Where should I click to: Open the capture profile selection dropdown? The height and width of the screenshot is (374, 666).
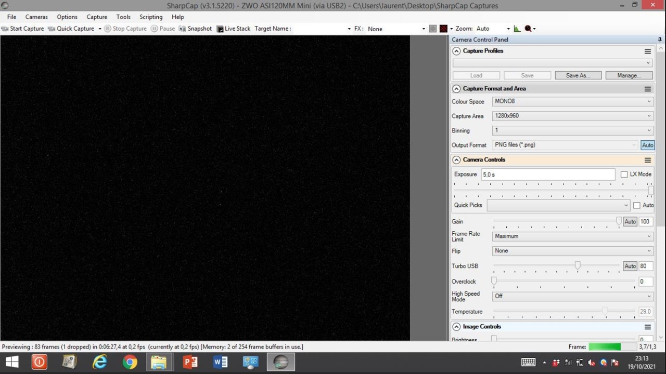[553, 63]
